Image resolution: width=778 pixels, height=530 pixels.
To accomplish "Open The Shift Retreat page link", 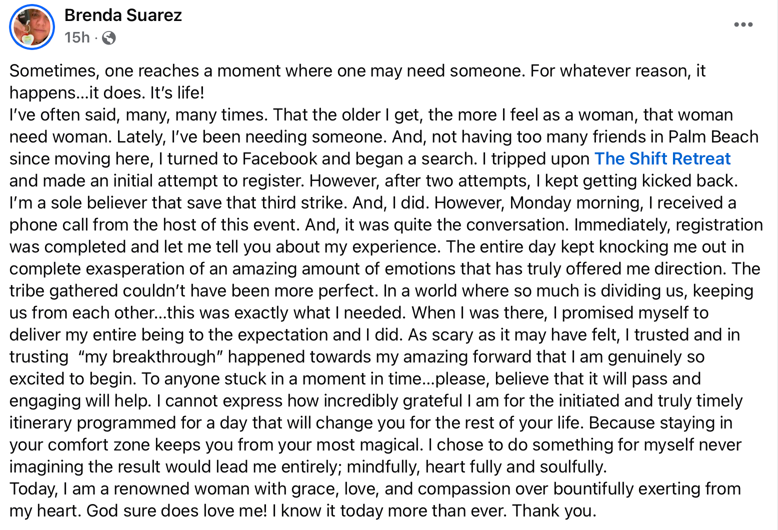I will pos(662,158).
